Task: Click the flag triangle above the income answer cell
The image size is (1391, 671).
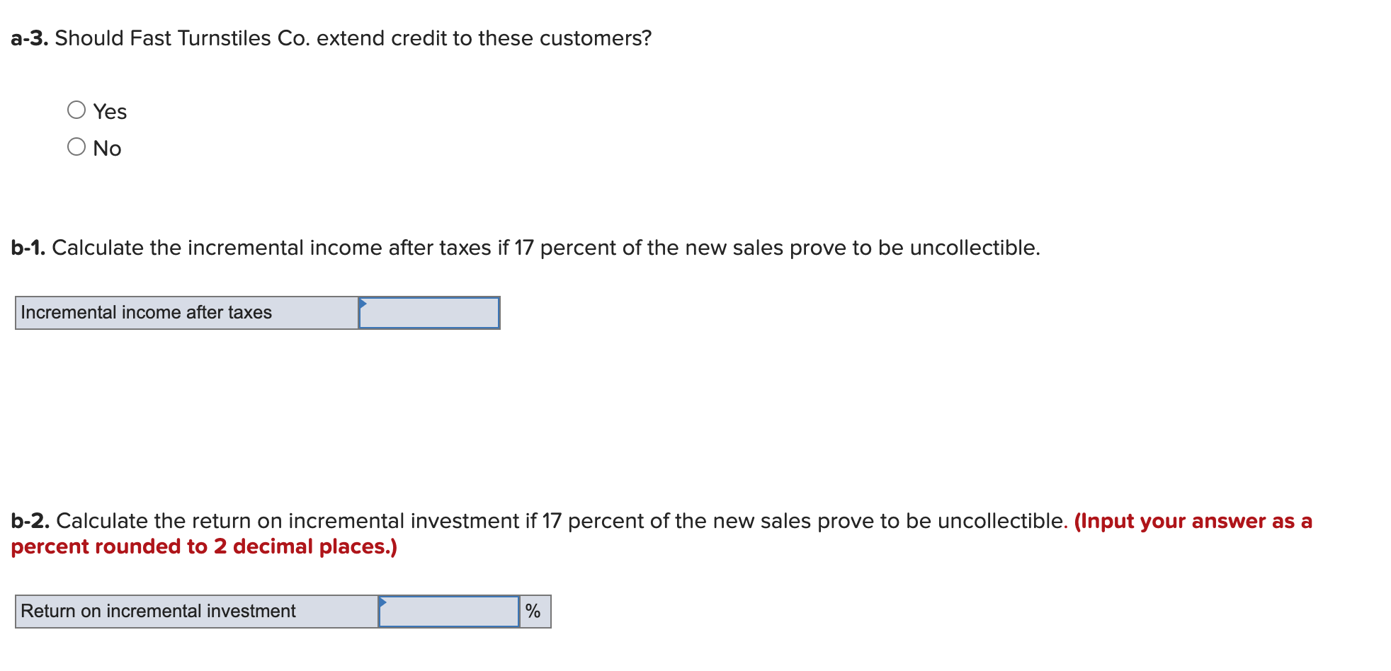Action: (x=363, y=302)
